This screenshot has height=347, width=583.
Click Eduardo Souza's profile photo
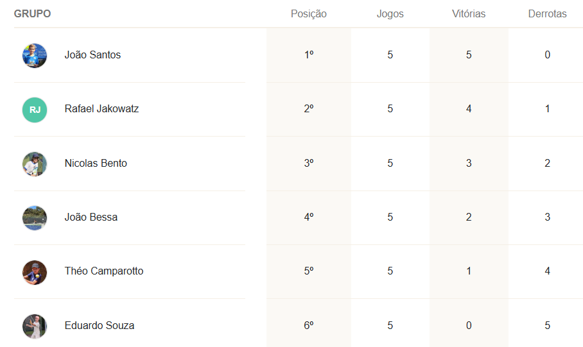click(35, 326)
